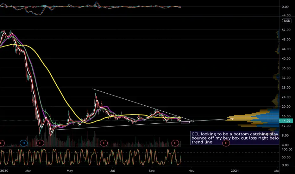The height and width of the screenshot is (174, 295).
Task: Click the 52.00 price axis label
Action: [x=286, y=30]
